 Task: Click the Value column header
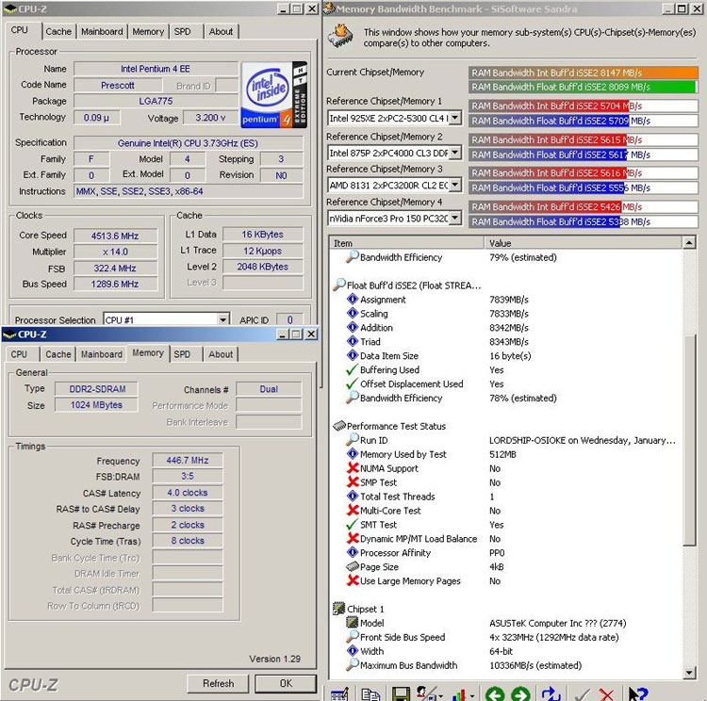[x=584, y=243]
